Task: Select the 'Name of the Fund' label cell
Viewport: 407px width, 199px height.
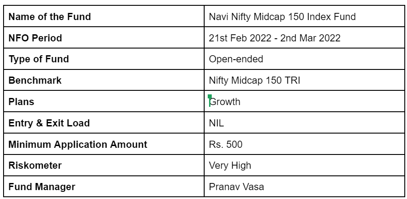Action: (x=104, y=16)
